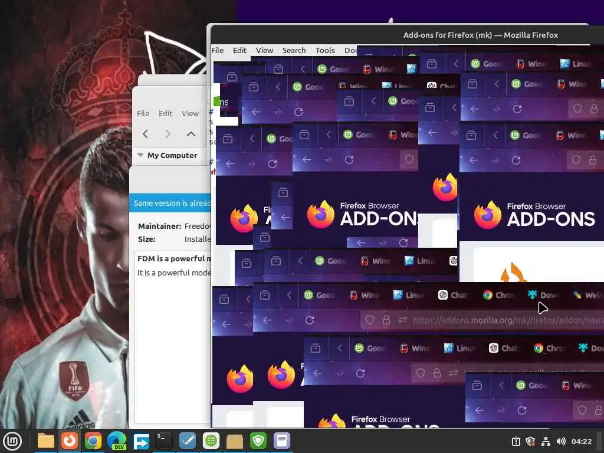Open the blue arrow download manager taskbar icon
This screenshot has width=604, height=453.
(x=140, y=441)
